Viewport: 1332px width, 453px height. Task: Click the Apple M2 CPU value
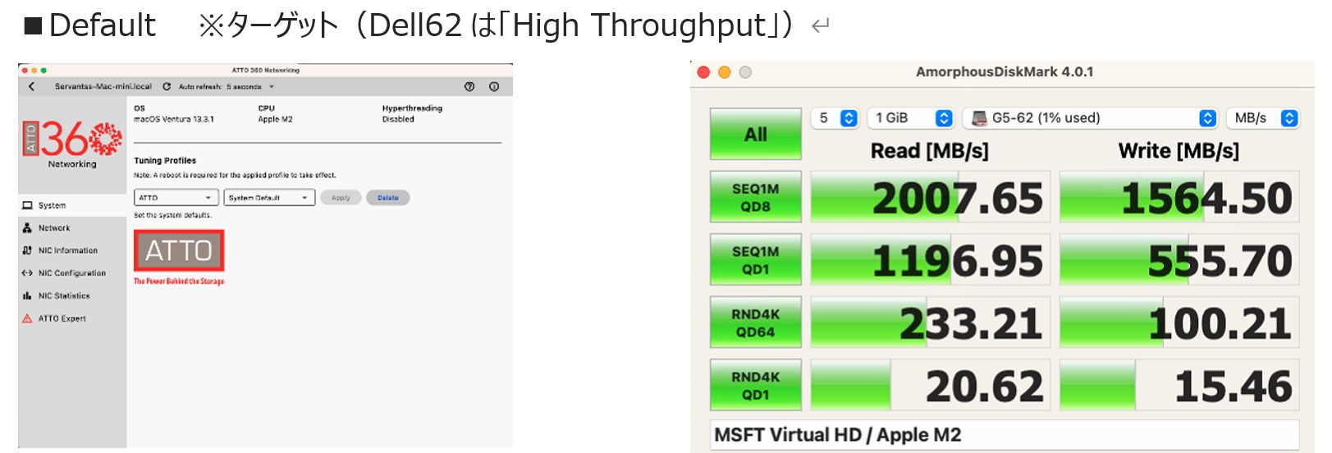coord(276,119)
